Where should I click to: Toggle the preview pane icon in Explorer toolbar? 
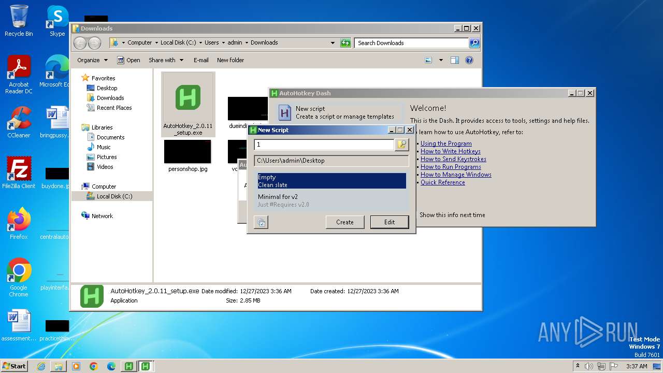pyautogui.click(x=454, y=60)
